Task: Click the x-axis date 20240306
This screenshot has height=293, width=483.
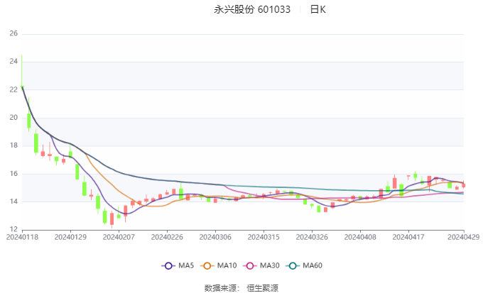Action: tap(215, 237)
